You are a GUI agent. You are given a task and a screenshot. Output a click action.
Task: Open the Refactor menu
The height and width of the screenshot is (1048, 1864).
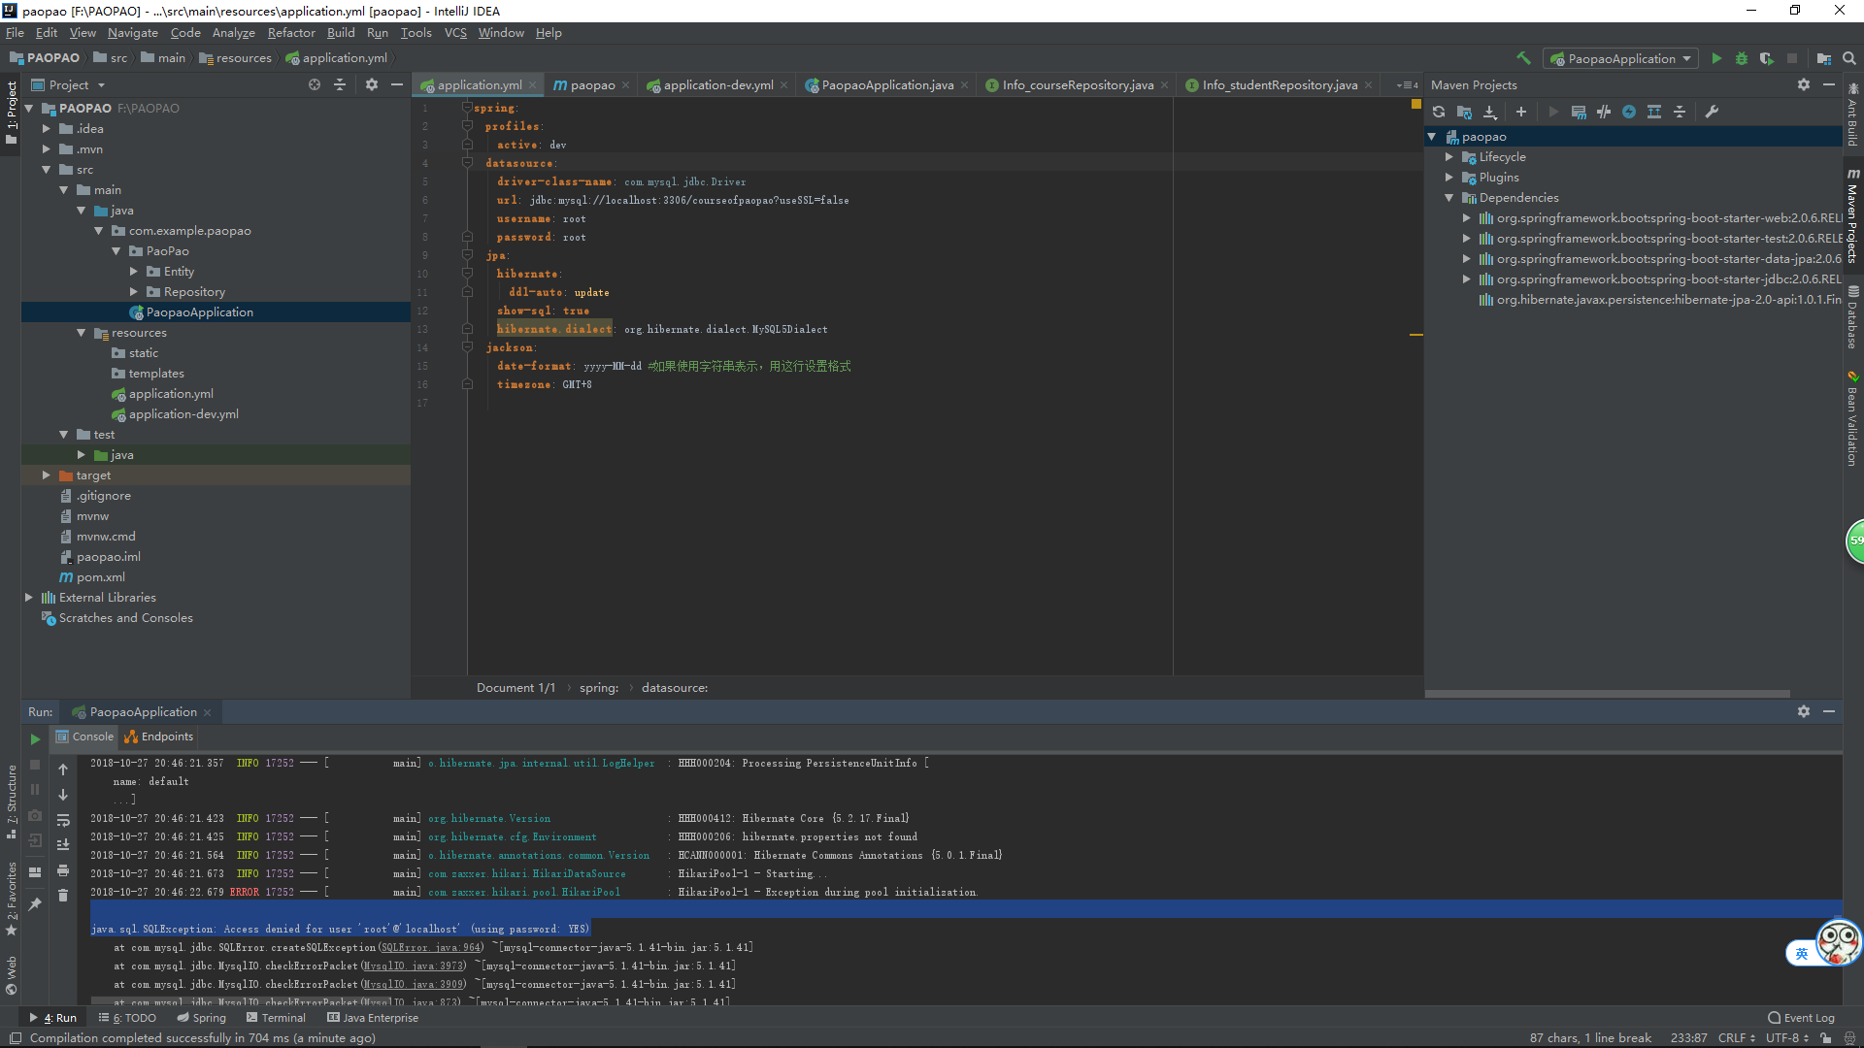(x=291, y=32)
